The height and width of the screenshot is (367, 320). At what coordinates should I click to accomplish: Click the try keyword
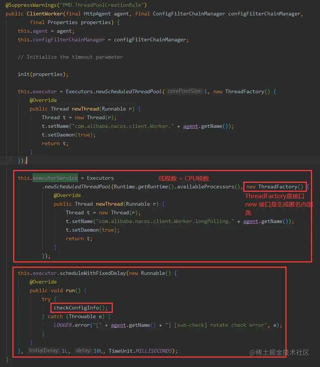46,299
